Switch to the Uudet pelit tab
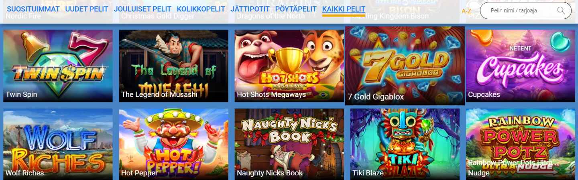The width and height of the screenshot is (578, 180). (87, 9)
